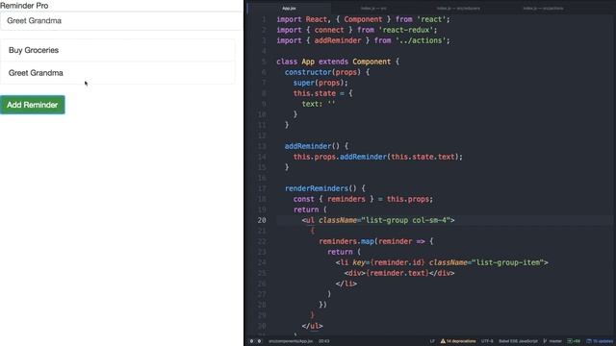Click 'renderReminders()' method definition

pyautogui.click(x=321, y=188)
